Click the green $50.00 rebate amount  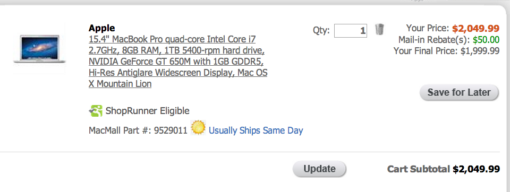[x=486, y=40]
